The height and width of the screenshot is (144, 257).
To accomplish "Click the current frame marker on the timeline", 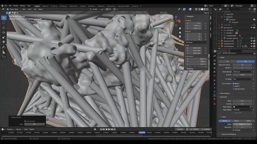I will click(142, 132).
